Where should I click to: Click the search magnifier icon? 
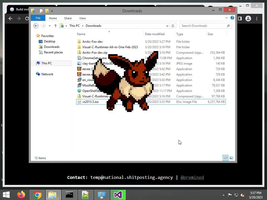pos(228,26)
